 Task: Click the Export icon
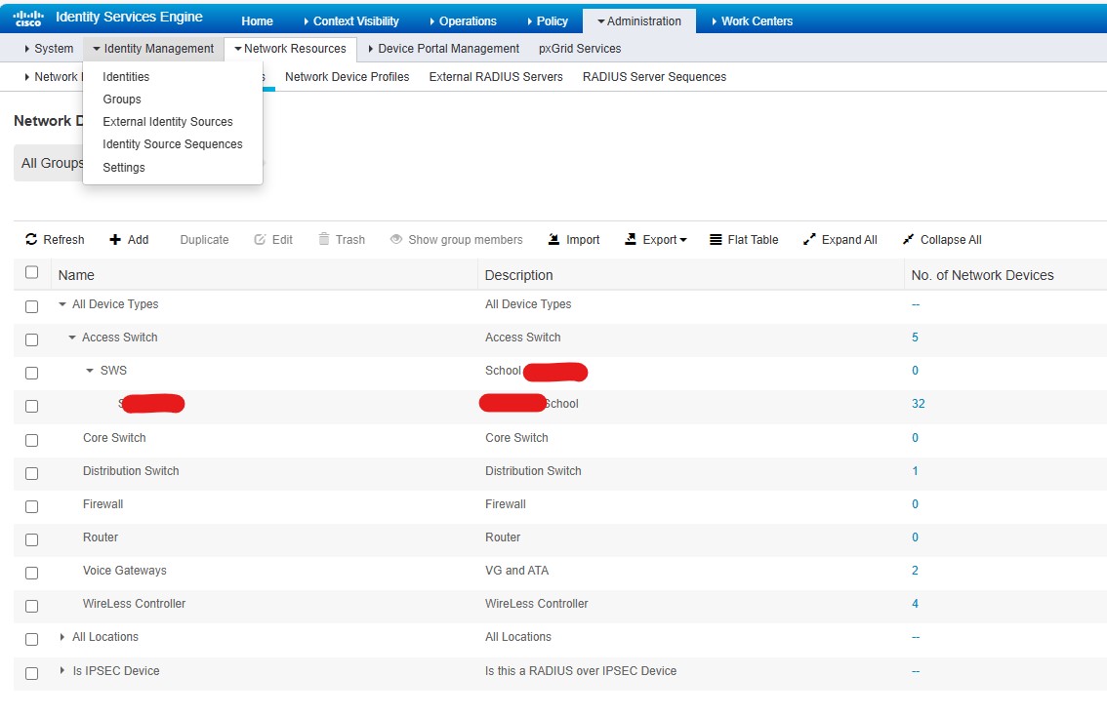[631, 239]
